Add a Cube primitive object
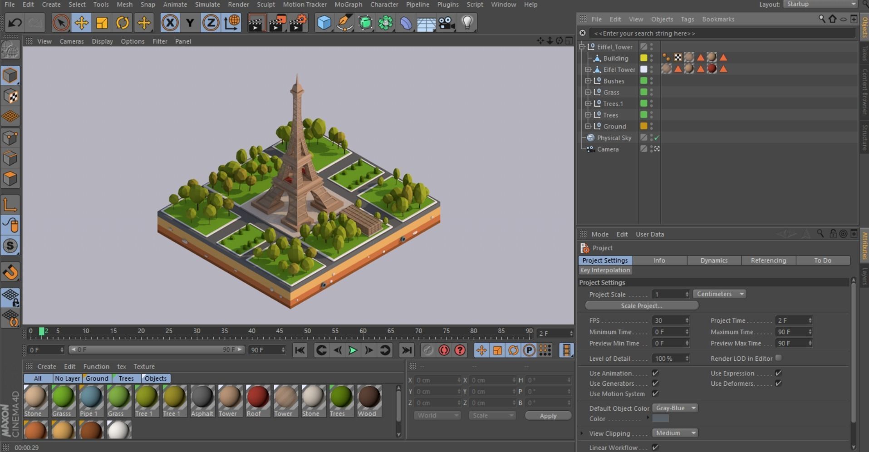The width and height of the screenshot is (869, 452). pos(324,22)
